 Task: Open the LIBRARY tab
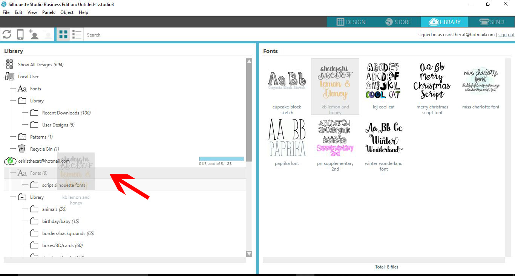pos(444,22)
